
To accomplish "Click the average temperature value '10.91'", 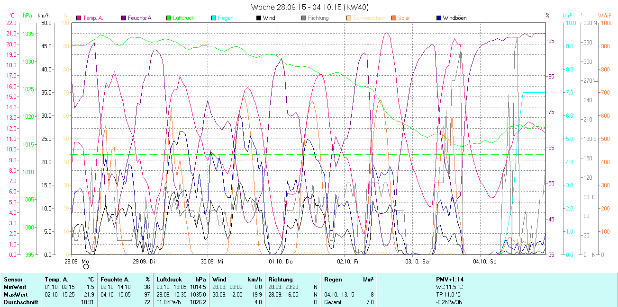I will tap(87, 302).
